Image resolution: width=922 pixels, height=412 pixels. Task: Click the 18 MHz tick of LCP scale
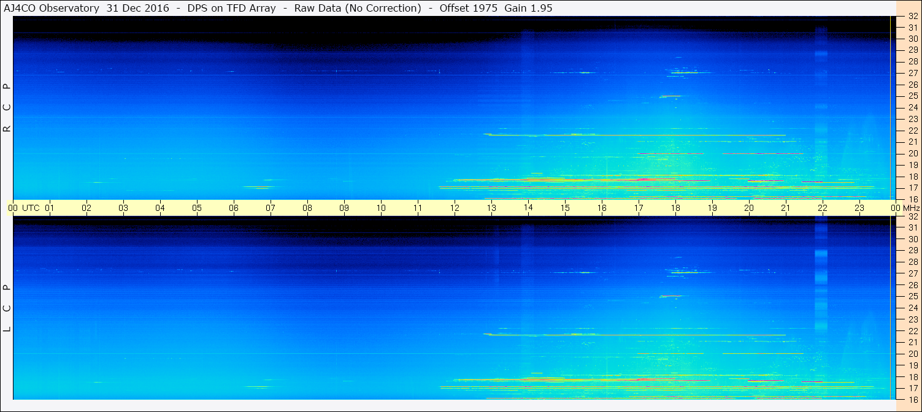pyautogui.click(x=913, y=377)
